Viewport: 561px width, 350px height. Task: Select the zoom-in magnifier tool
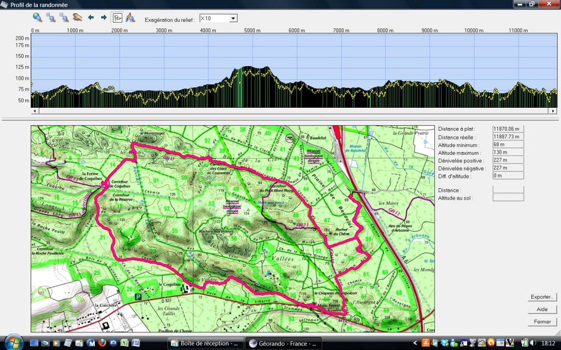51,17
